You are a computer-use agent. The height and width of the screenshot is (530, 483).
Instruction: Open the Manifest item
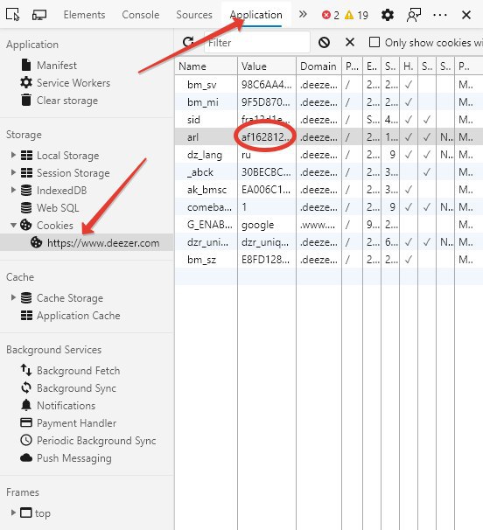(57, 66)
